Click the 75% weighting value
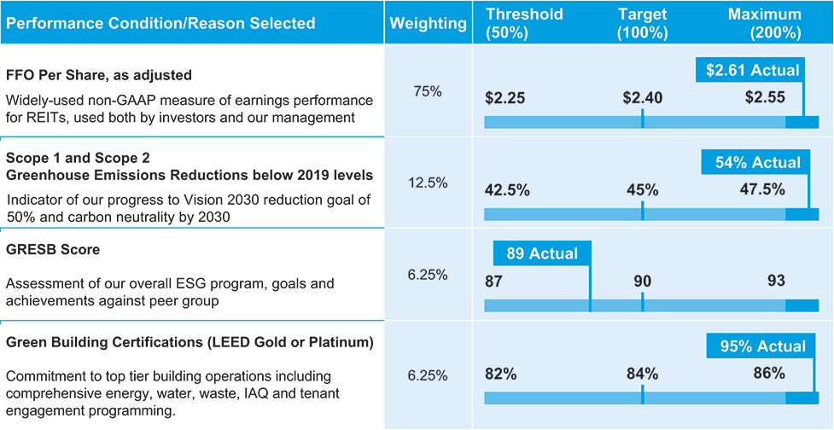The image size is (834, 430). click(x=427, y=91)
